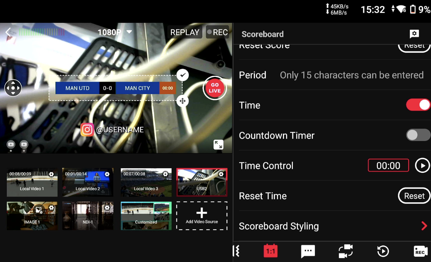The width and height of the screenshot is (431, 262).
Task: Select the USB2 source thumbnail
Action: [202, 182]
